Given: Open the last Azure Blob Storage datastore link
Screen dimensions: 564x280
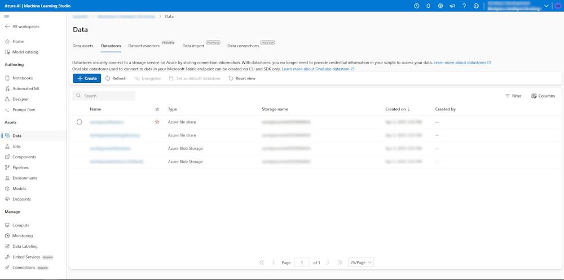Looking at the screenshot, I should (x=117, y=162).
